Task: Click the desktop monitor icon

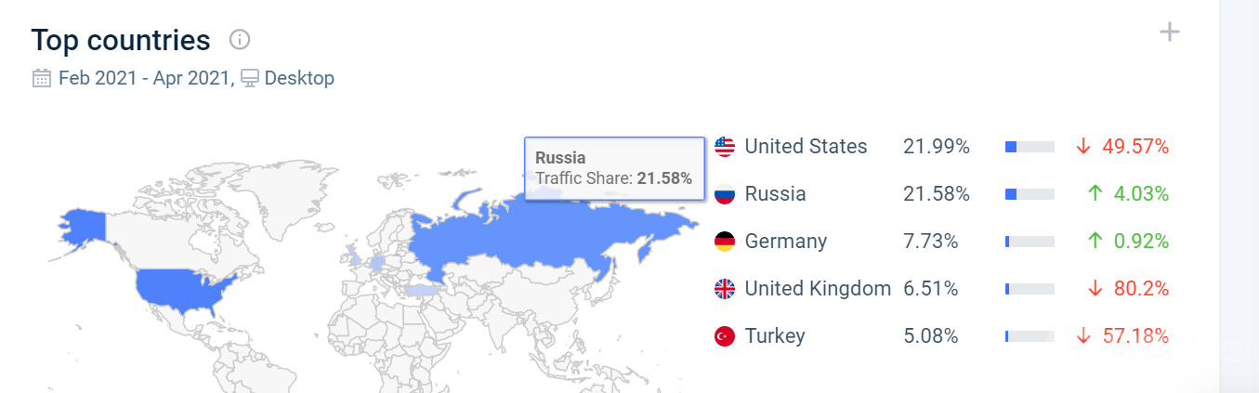Action: pyautogui.click(x=249, y=78)
